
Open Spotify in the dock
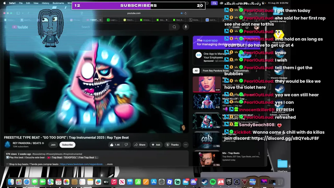(x=213, y=182)
